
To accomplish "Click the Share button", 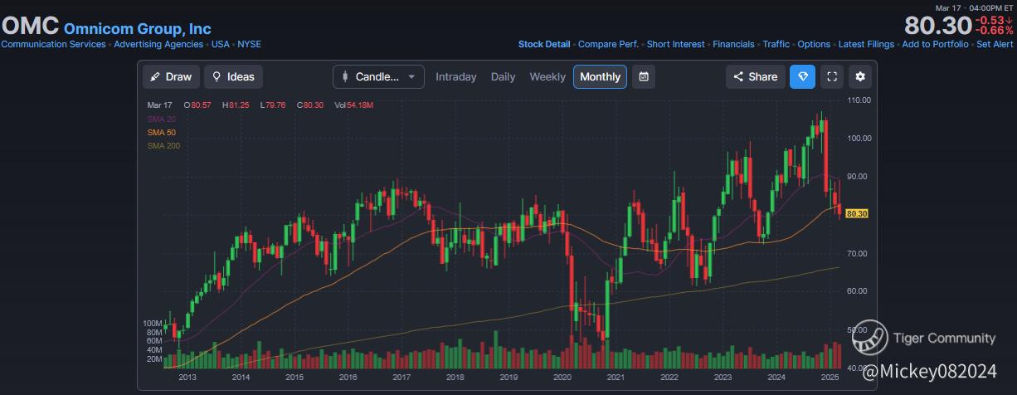I will point(754,76).
